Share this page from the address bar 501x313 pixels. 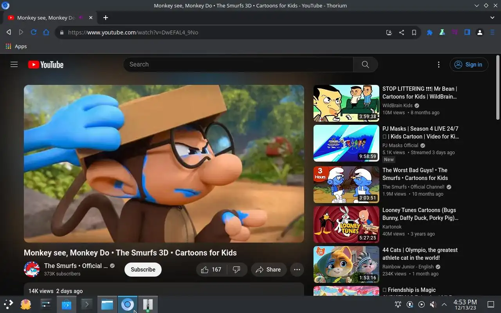(401, 32)
